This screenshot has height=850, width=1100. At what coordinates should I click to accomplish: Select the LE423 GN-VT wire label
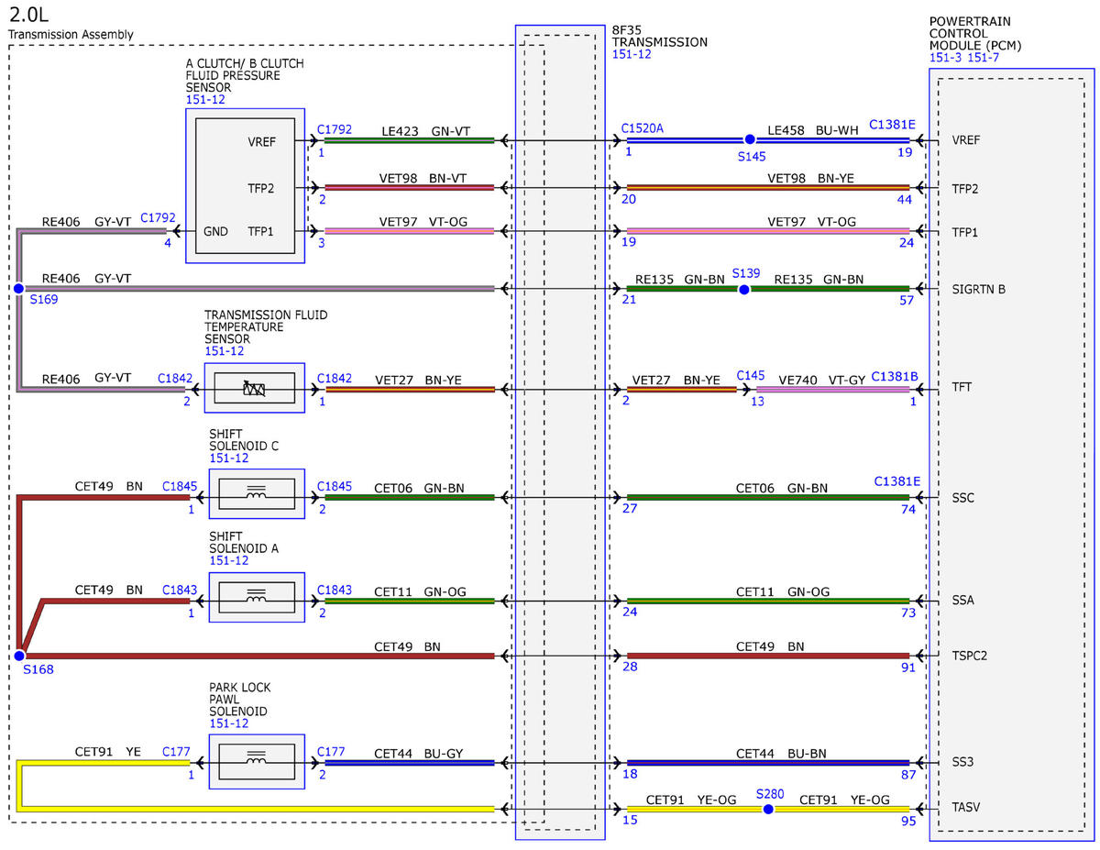[x=425, y=130]
